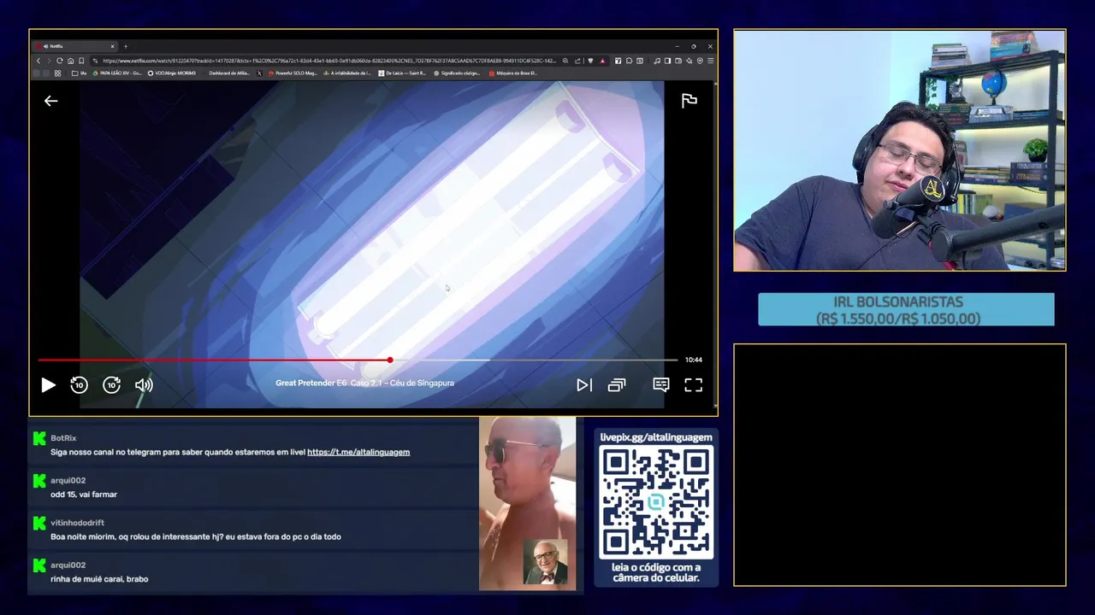This screenshot has width=1095, height=615.
Task: Open Brave Shields lion icon
Action: pyautogui.click(x=590, y=61)
